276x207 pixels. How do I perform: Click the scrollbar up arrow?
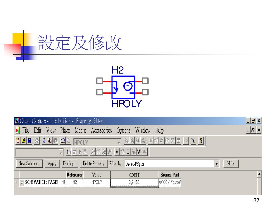(x=259, y=174)
